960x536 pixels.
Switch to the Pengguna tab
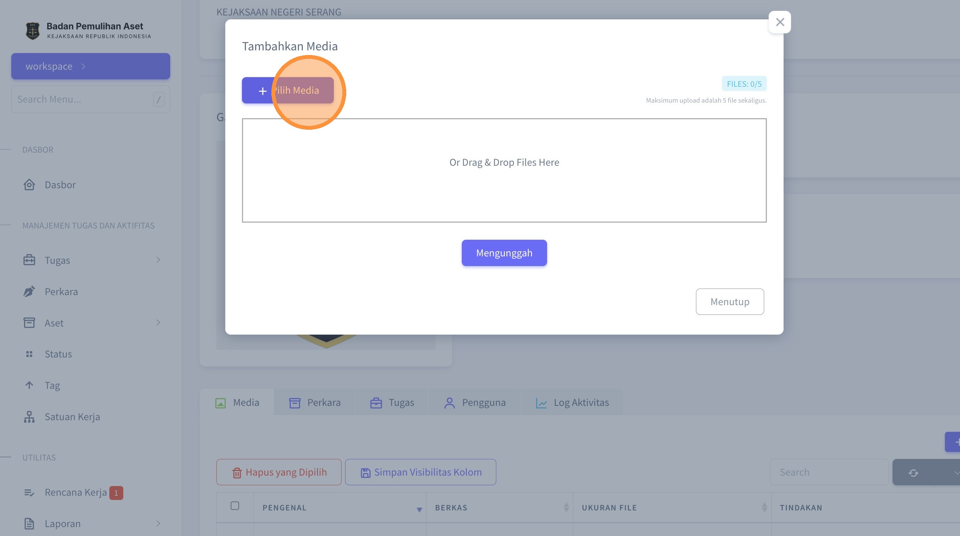point(474,402)
